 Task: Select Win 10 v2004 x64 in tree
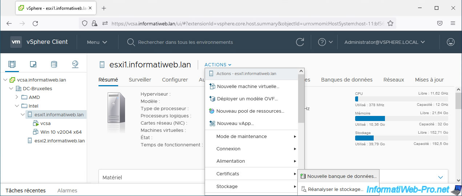61,132
